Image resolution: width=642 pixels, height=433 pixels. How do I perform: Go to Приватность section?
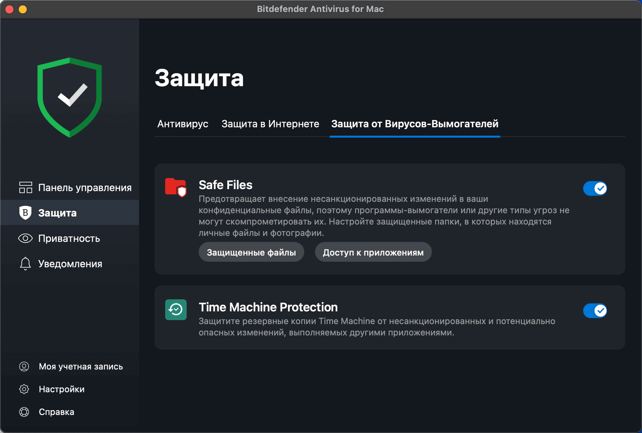coord(70,238)
